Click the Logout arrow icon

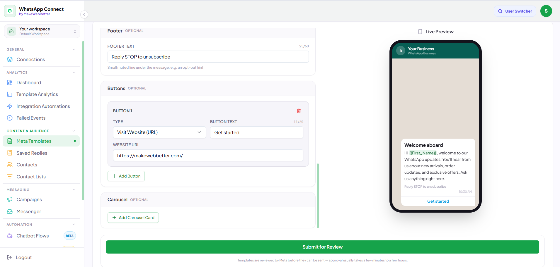tap(9, 257)
